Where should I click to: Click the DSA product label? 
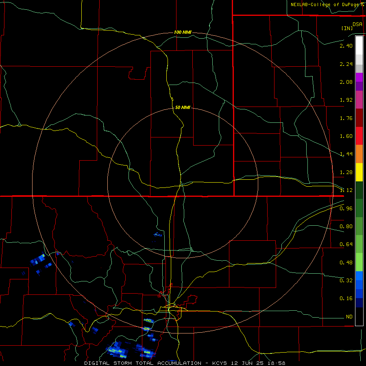357,24
